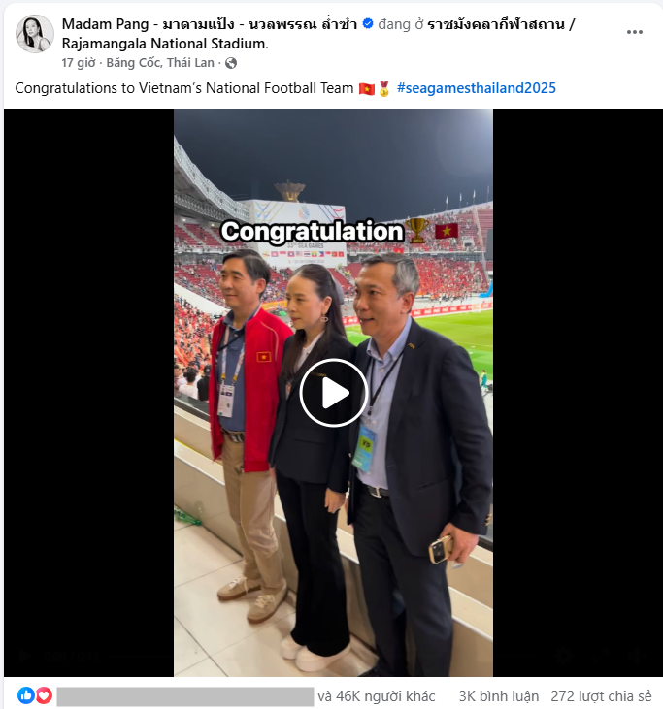Play the video with the center play button
This screenshot has height=709, width=663.
(x=334, y=393)
